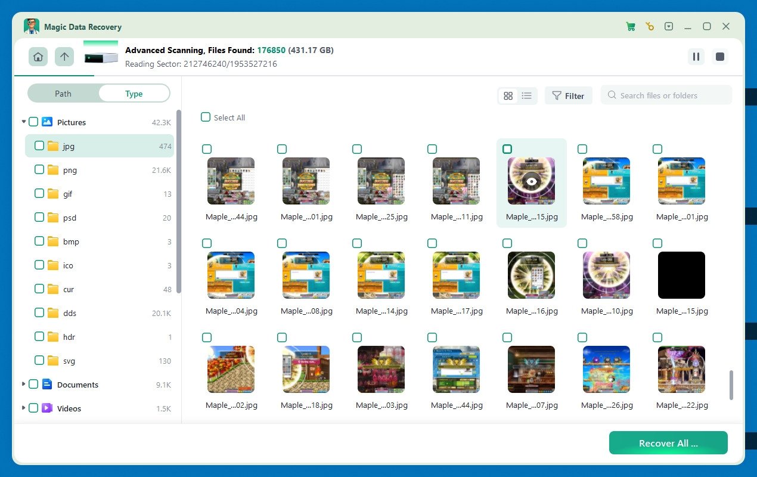
Task: Preview Maple_...15.jpg using eye icon
Action: [x=530, y=181]
